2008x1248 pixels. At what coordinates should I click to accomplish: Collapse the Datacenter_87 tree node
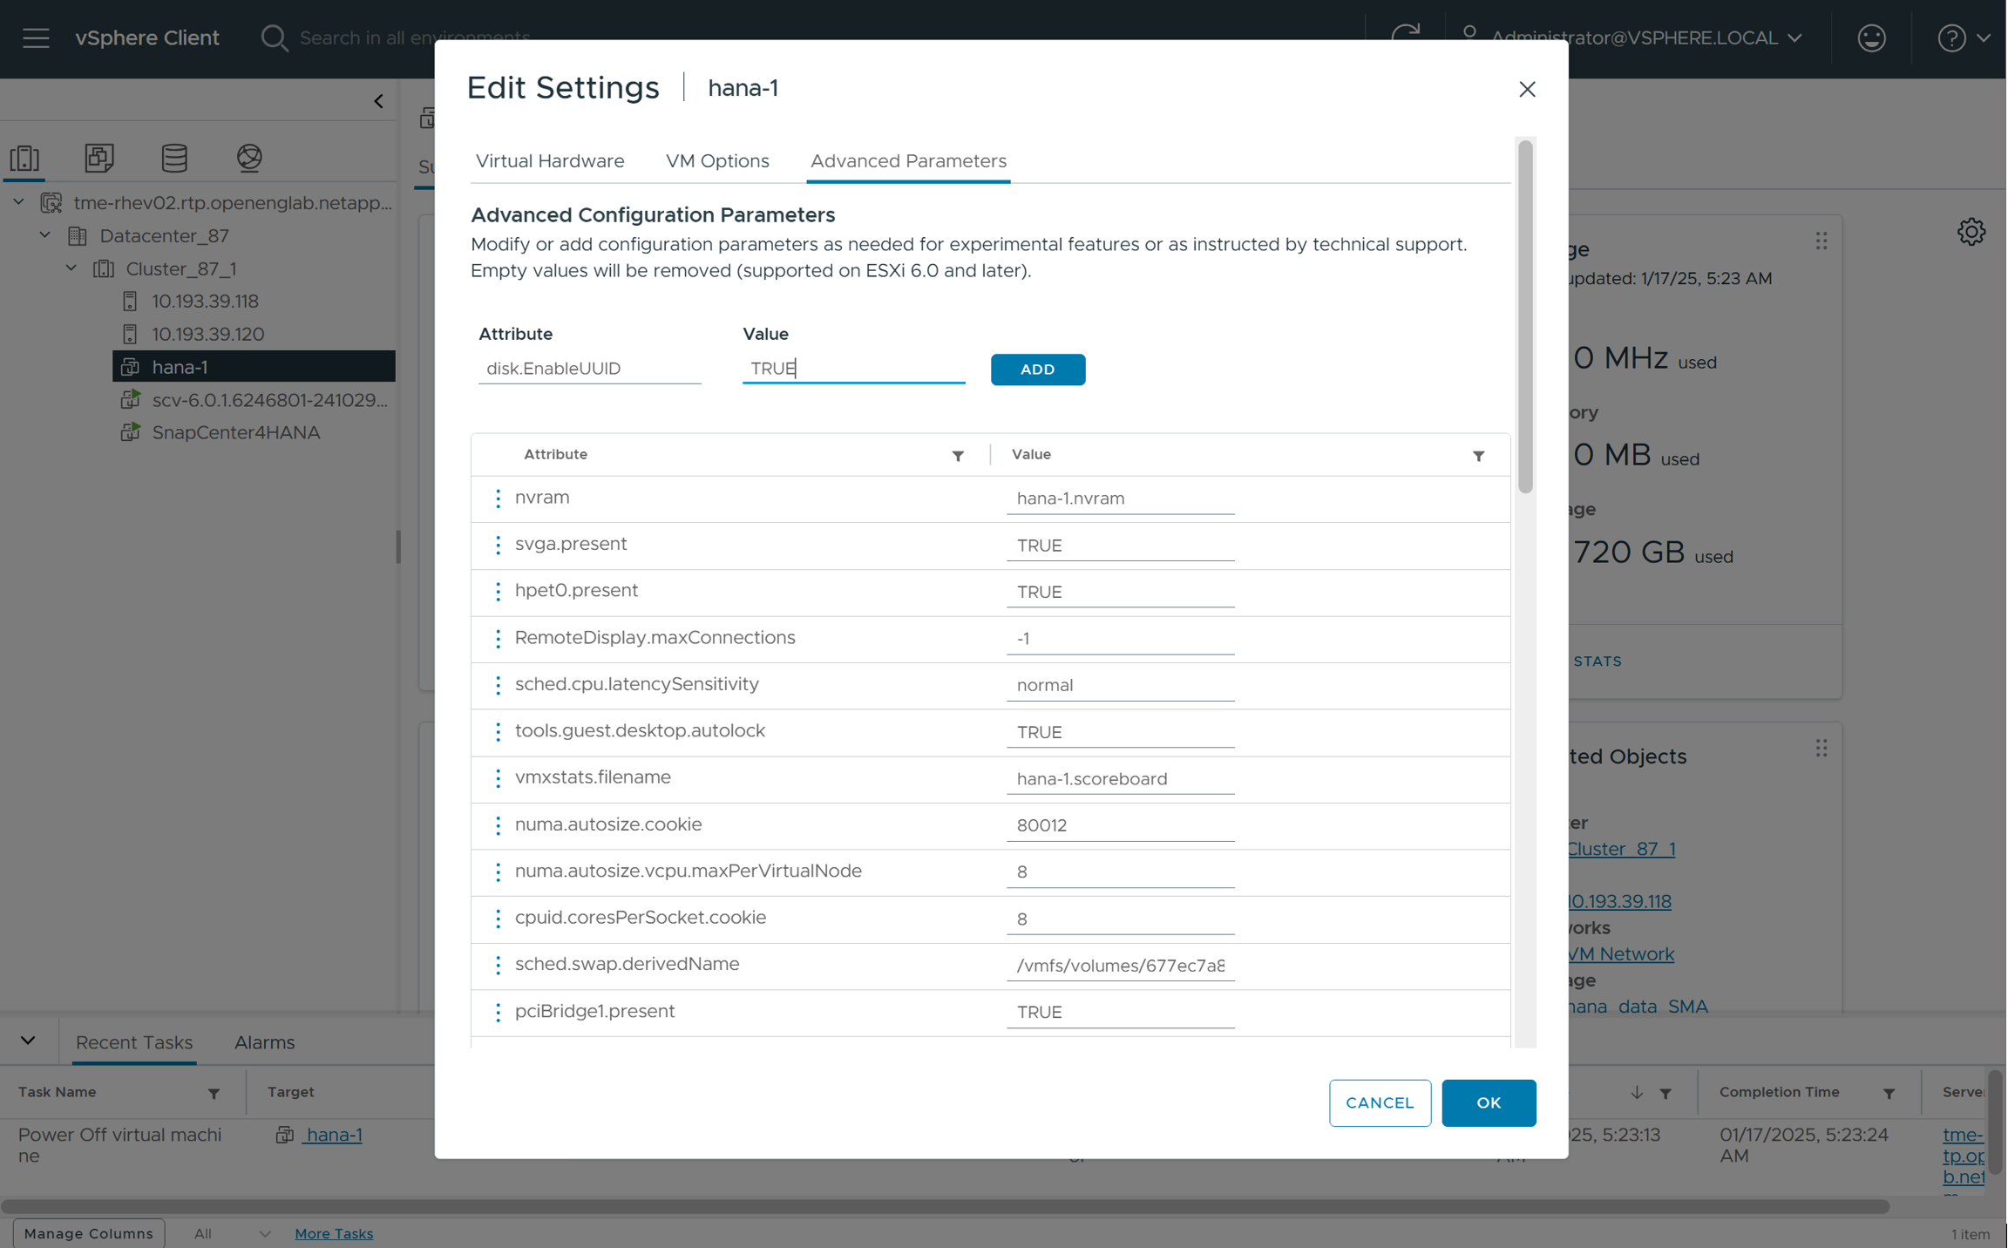click(45, 235)
